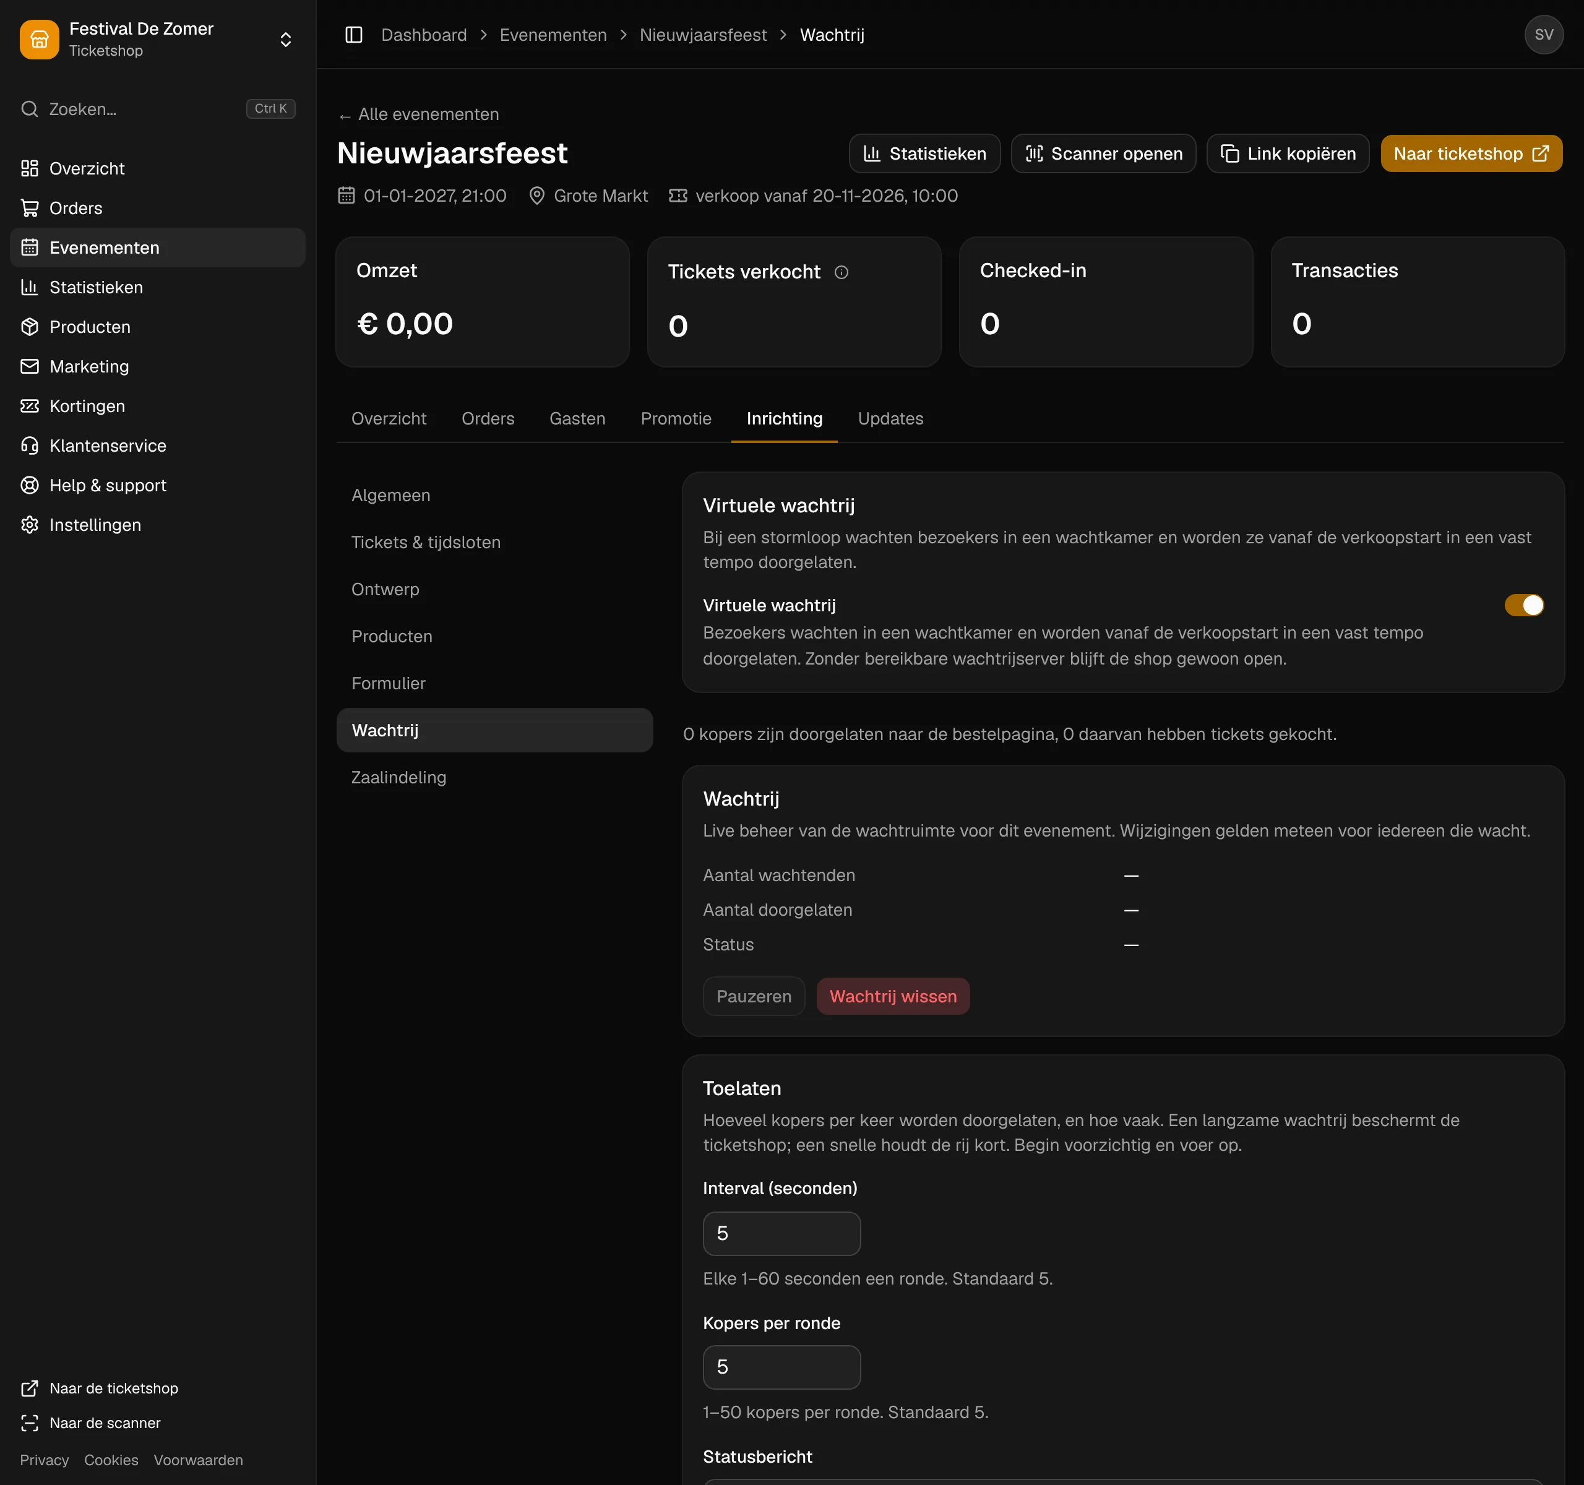Screen dimensions: 1584x1485
Task: Click the red Wachtrij wissen button
Action: (892, 996)
